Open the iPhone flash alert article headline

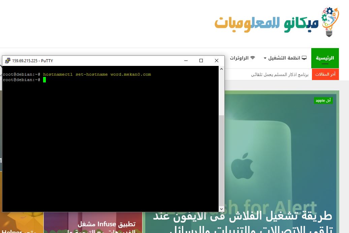pyautogui.click(x=243, y=222)
